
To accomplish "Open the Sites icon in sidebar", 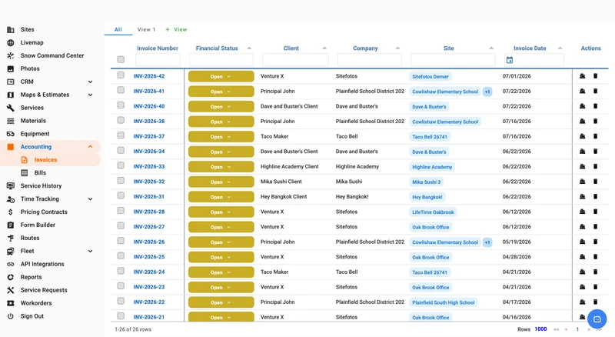I will 11,29.
